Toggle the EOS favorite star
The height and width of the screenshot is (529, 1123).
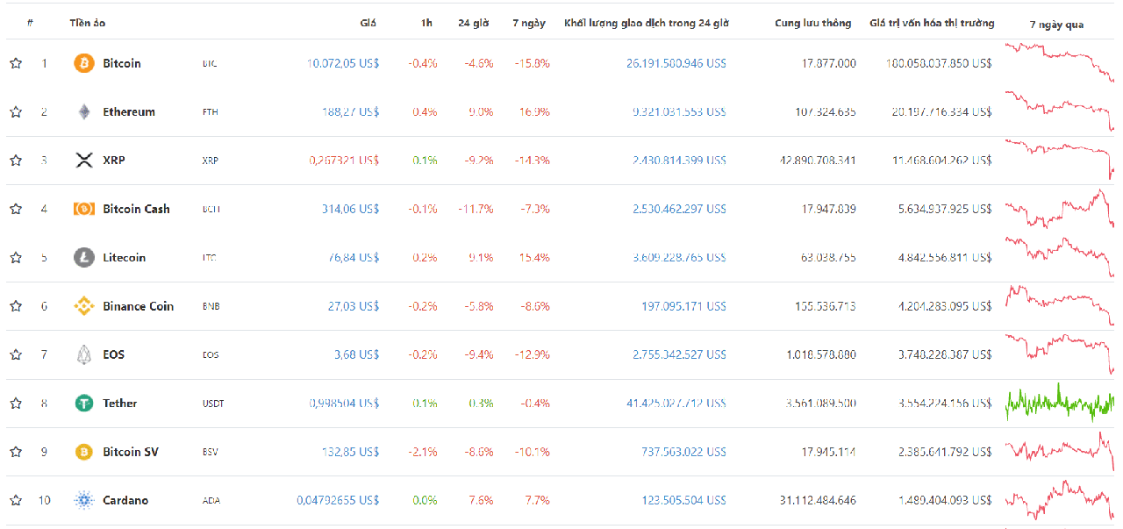[x=16, y=354]
